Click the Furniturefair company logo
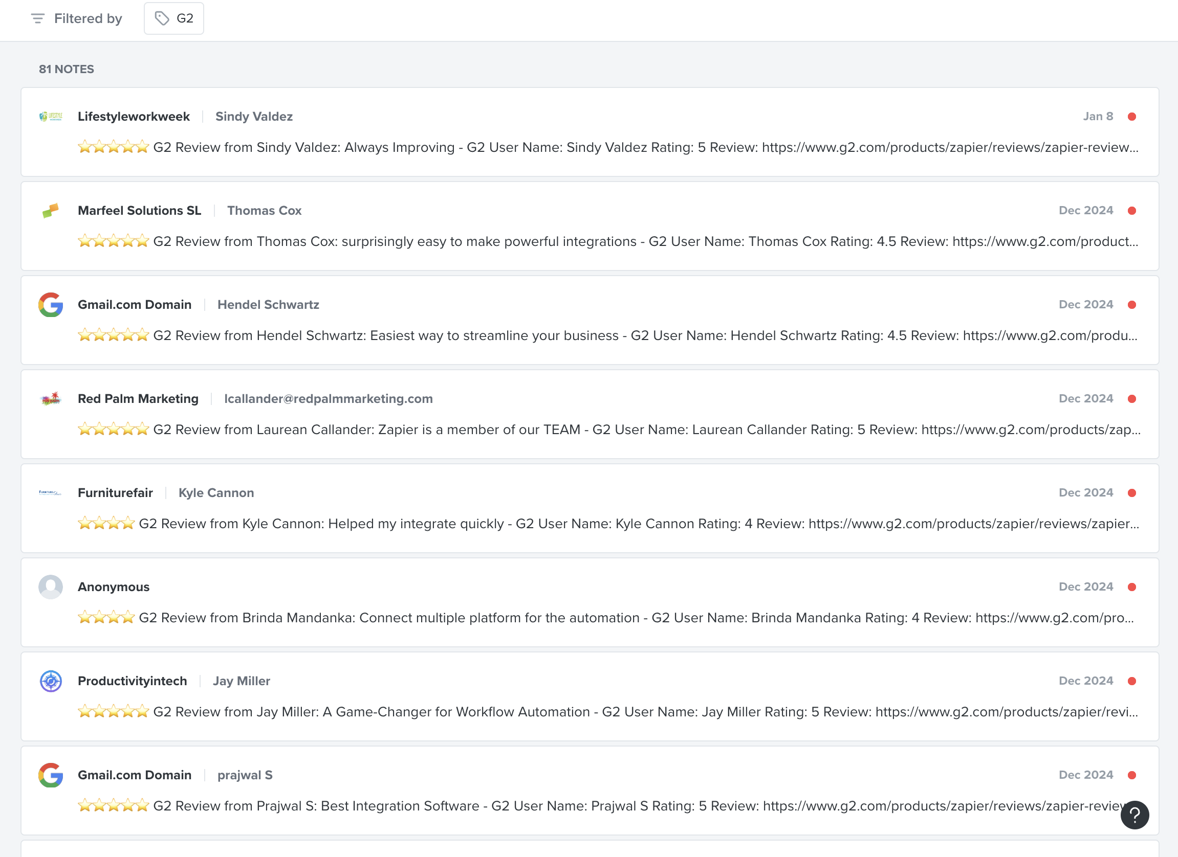Image resolution: width=1178 pixels, height=857 pixels. [x=51, y=492]
